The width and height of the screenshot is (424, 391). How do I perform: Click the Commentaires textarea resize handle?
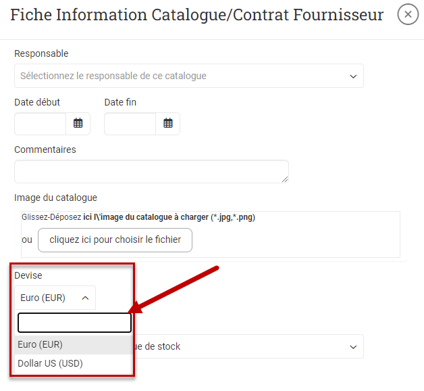click(284, 179)
